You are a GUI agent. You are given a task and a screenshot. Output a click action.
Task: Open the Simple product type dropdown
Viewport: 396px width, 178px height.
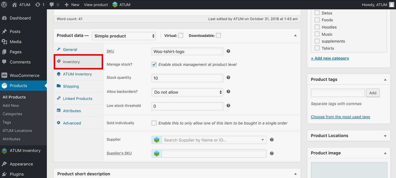coord(124,36)
